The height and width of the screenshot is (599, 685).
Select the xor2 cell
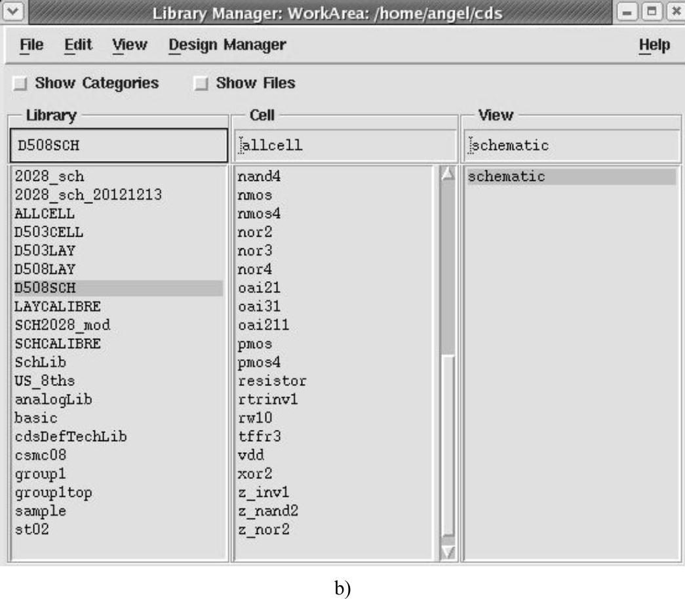tap(251, 474)
